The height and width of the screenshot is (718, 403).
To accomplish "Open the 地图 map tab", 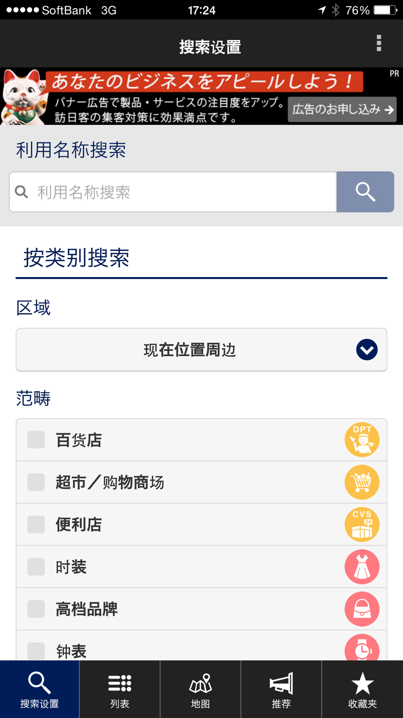I will tap(200, 689).
